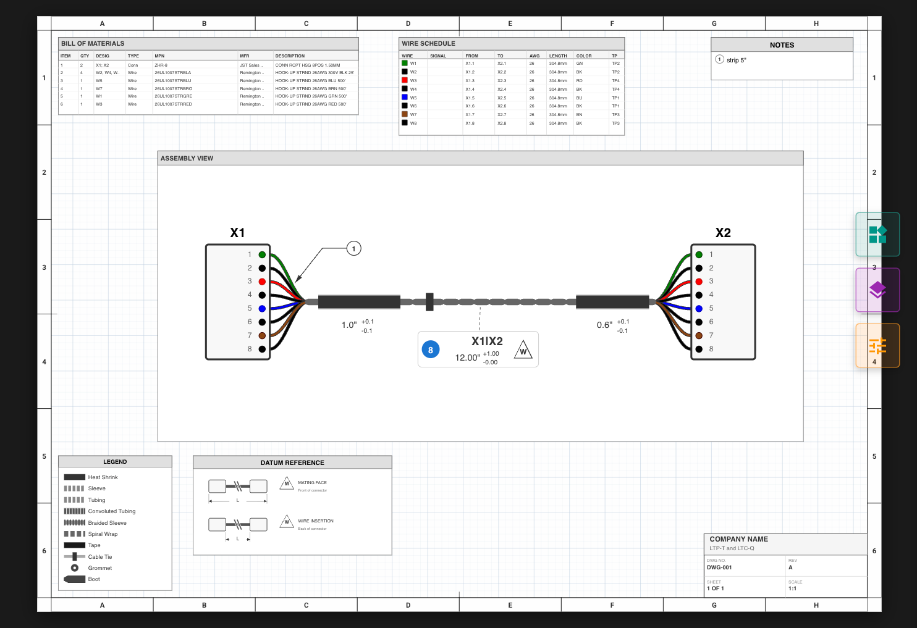Click the Braided Sleeve symbol in the legend

[74, 522]
